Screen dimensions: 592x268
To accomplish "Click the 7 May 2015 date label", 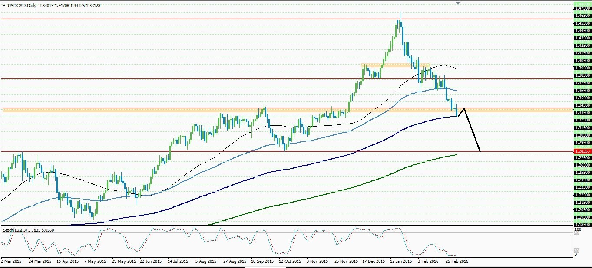I will [95, 261].
